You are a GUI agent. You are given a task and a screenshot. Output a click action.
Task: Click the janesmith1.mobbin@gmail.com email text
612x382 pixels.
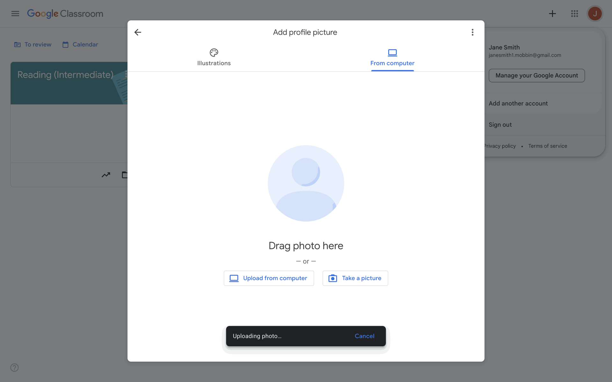(525, 55)
